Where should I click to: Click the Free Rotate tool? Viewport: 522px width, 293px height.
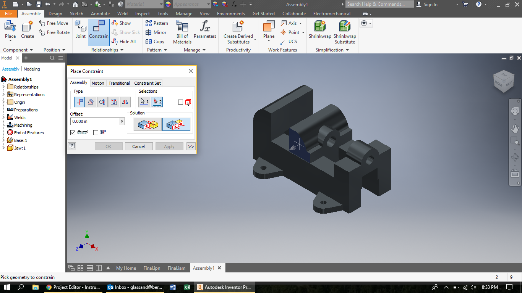pyautogui.click(x=55, y=32)
